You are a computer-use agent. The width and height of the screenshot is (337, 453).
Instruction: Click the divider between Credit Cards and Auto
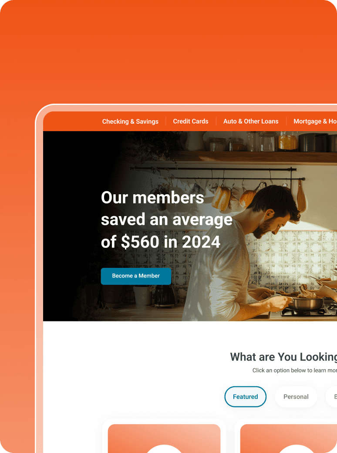[216, 122]
